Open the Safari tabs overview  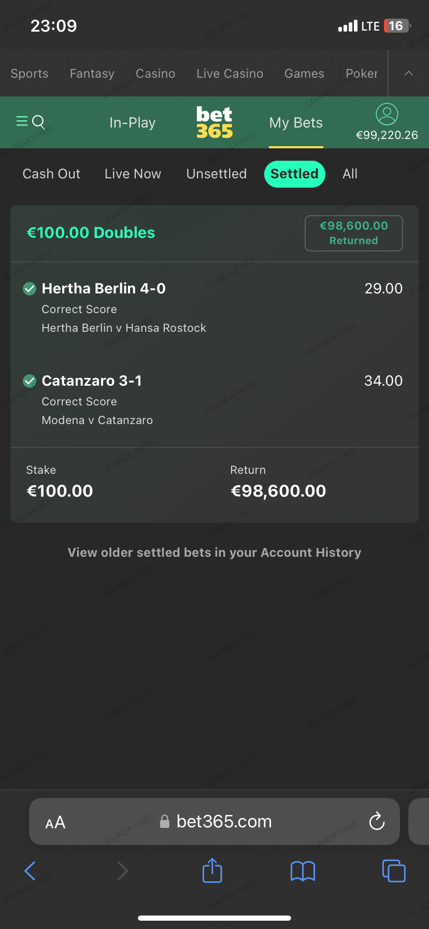pos(394,870)
